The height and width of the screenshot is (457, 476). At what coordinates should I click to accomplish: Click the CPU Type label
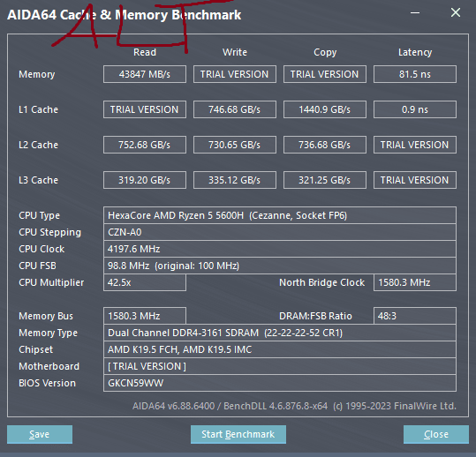39,215
